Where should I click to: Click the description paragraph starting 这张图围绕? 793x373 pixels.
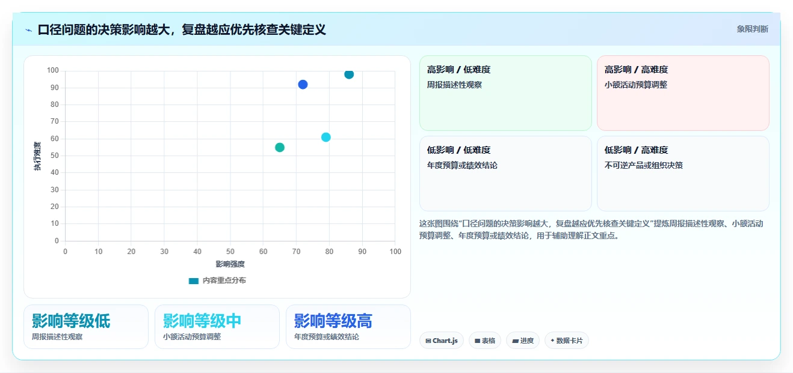coord(591,229)
